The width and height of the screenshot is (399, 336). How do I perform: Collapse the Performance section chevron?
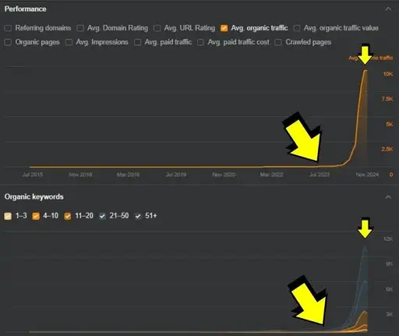388,9
